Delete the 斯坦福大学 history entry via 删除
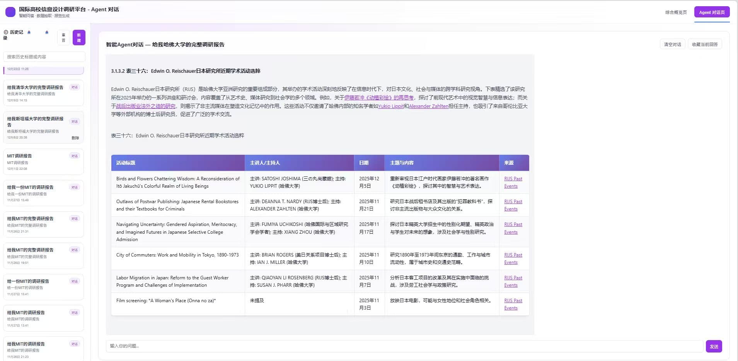The height and width of the screenshot is (361, 738). 75,138
